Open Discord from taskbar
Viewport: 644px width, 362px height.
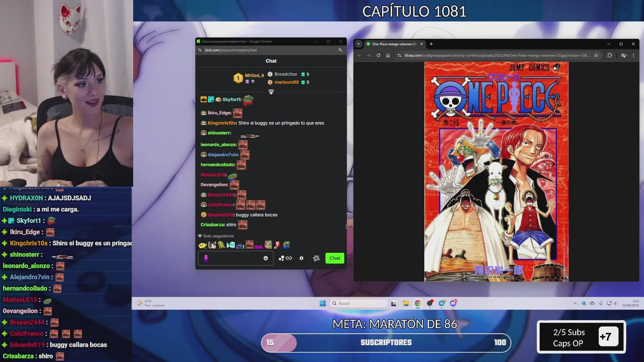click(453, 303)
